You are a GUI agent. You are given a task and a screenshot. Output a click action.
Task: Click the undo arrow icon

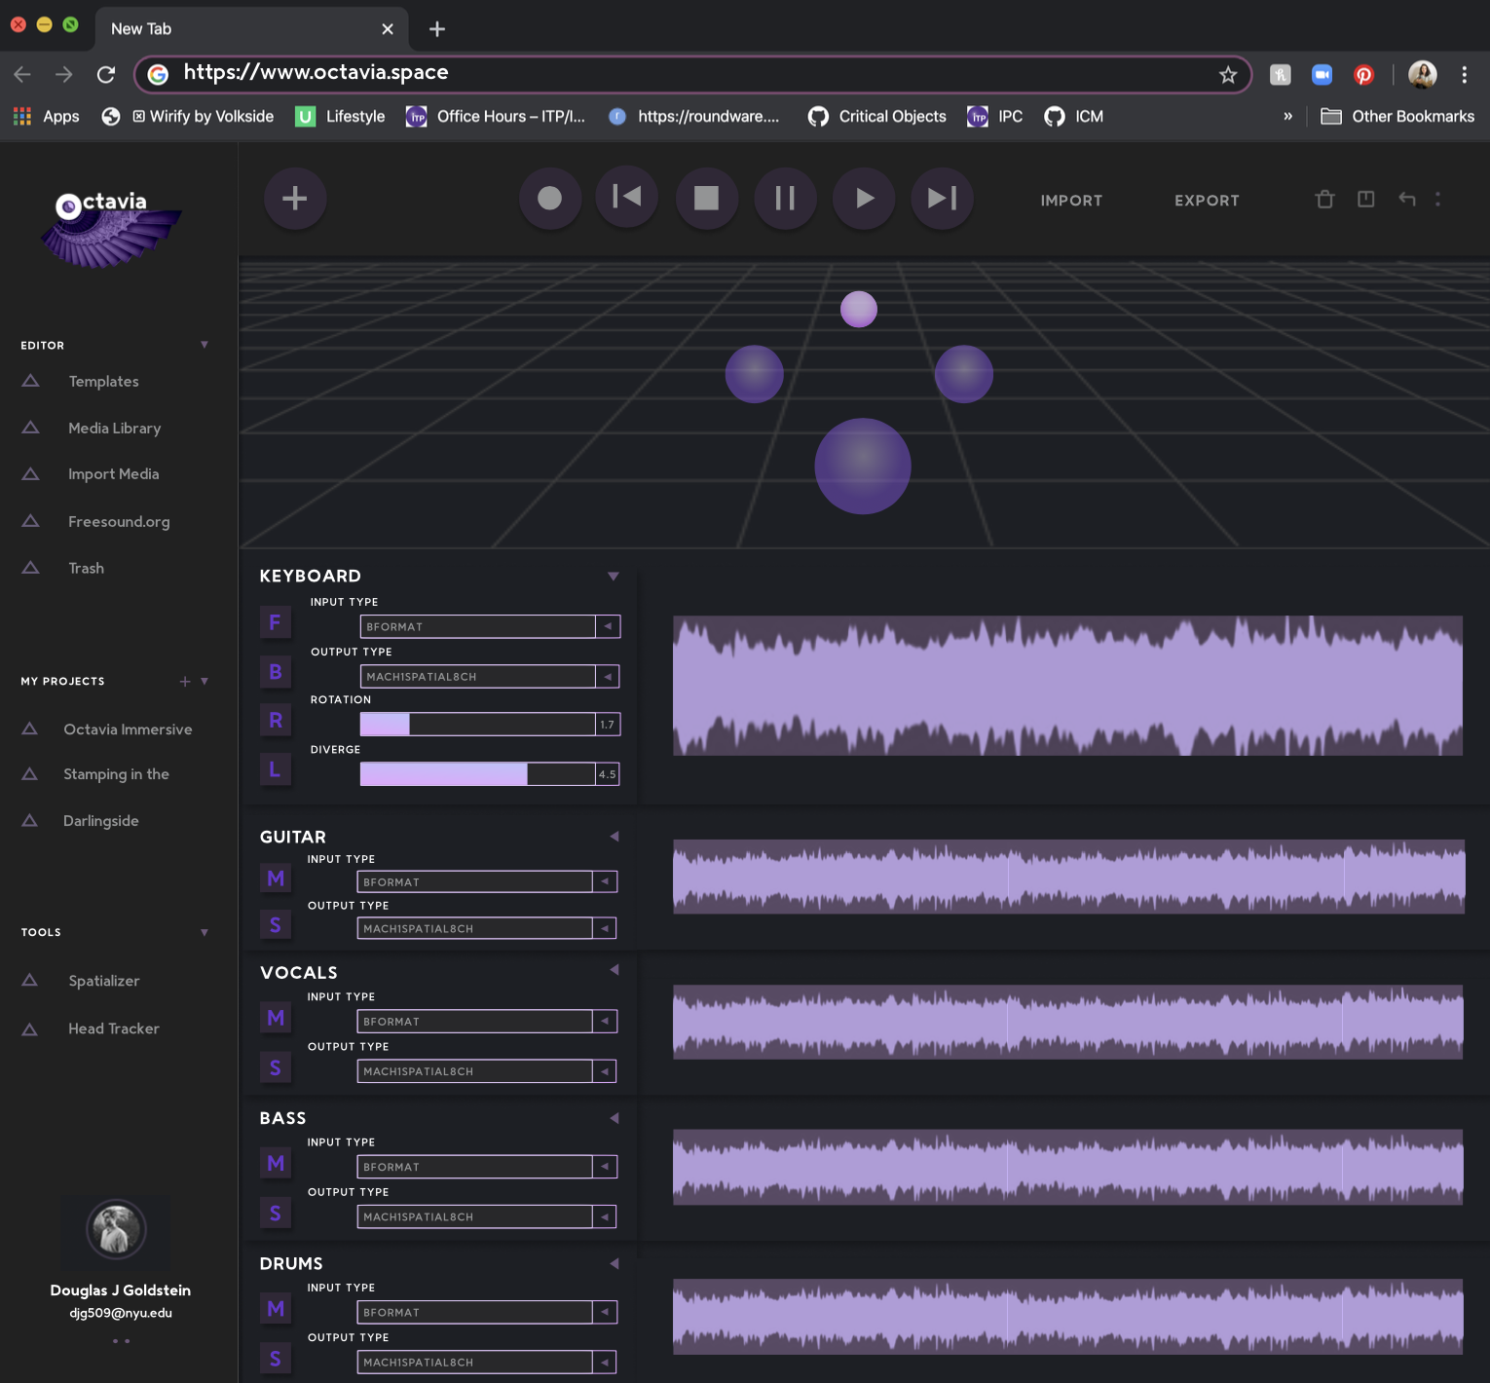1407,199
